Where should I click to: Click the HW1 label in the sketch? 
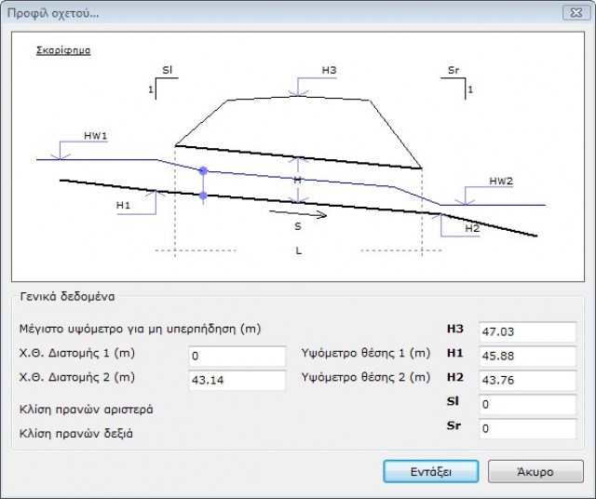96,136
